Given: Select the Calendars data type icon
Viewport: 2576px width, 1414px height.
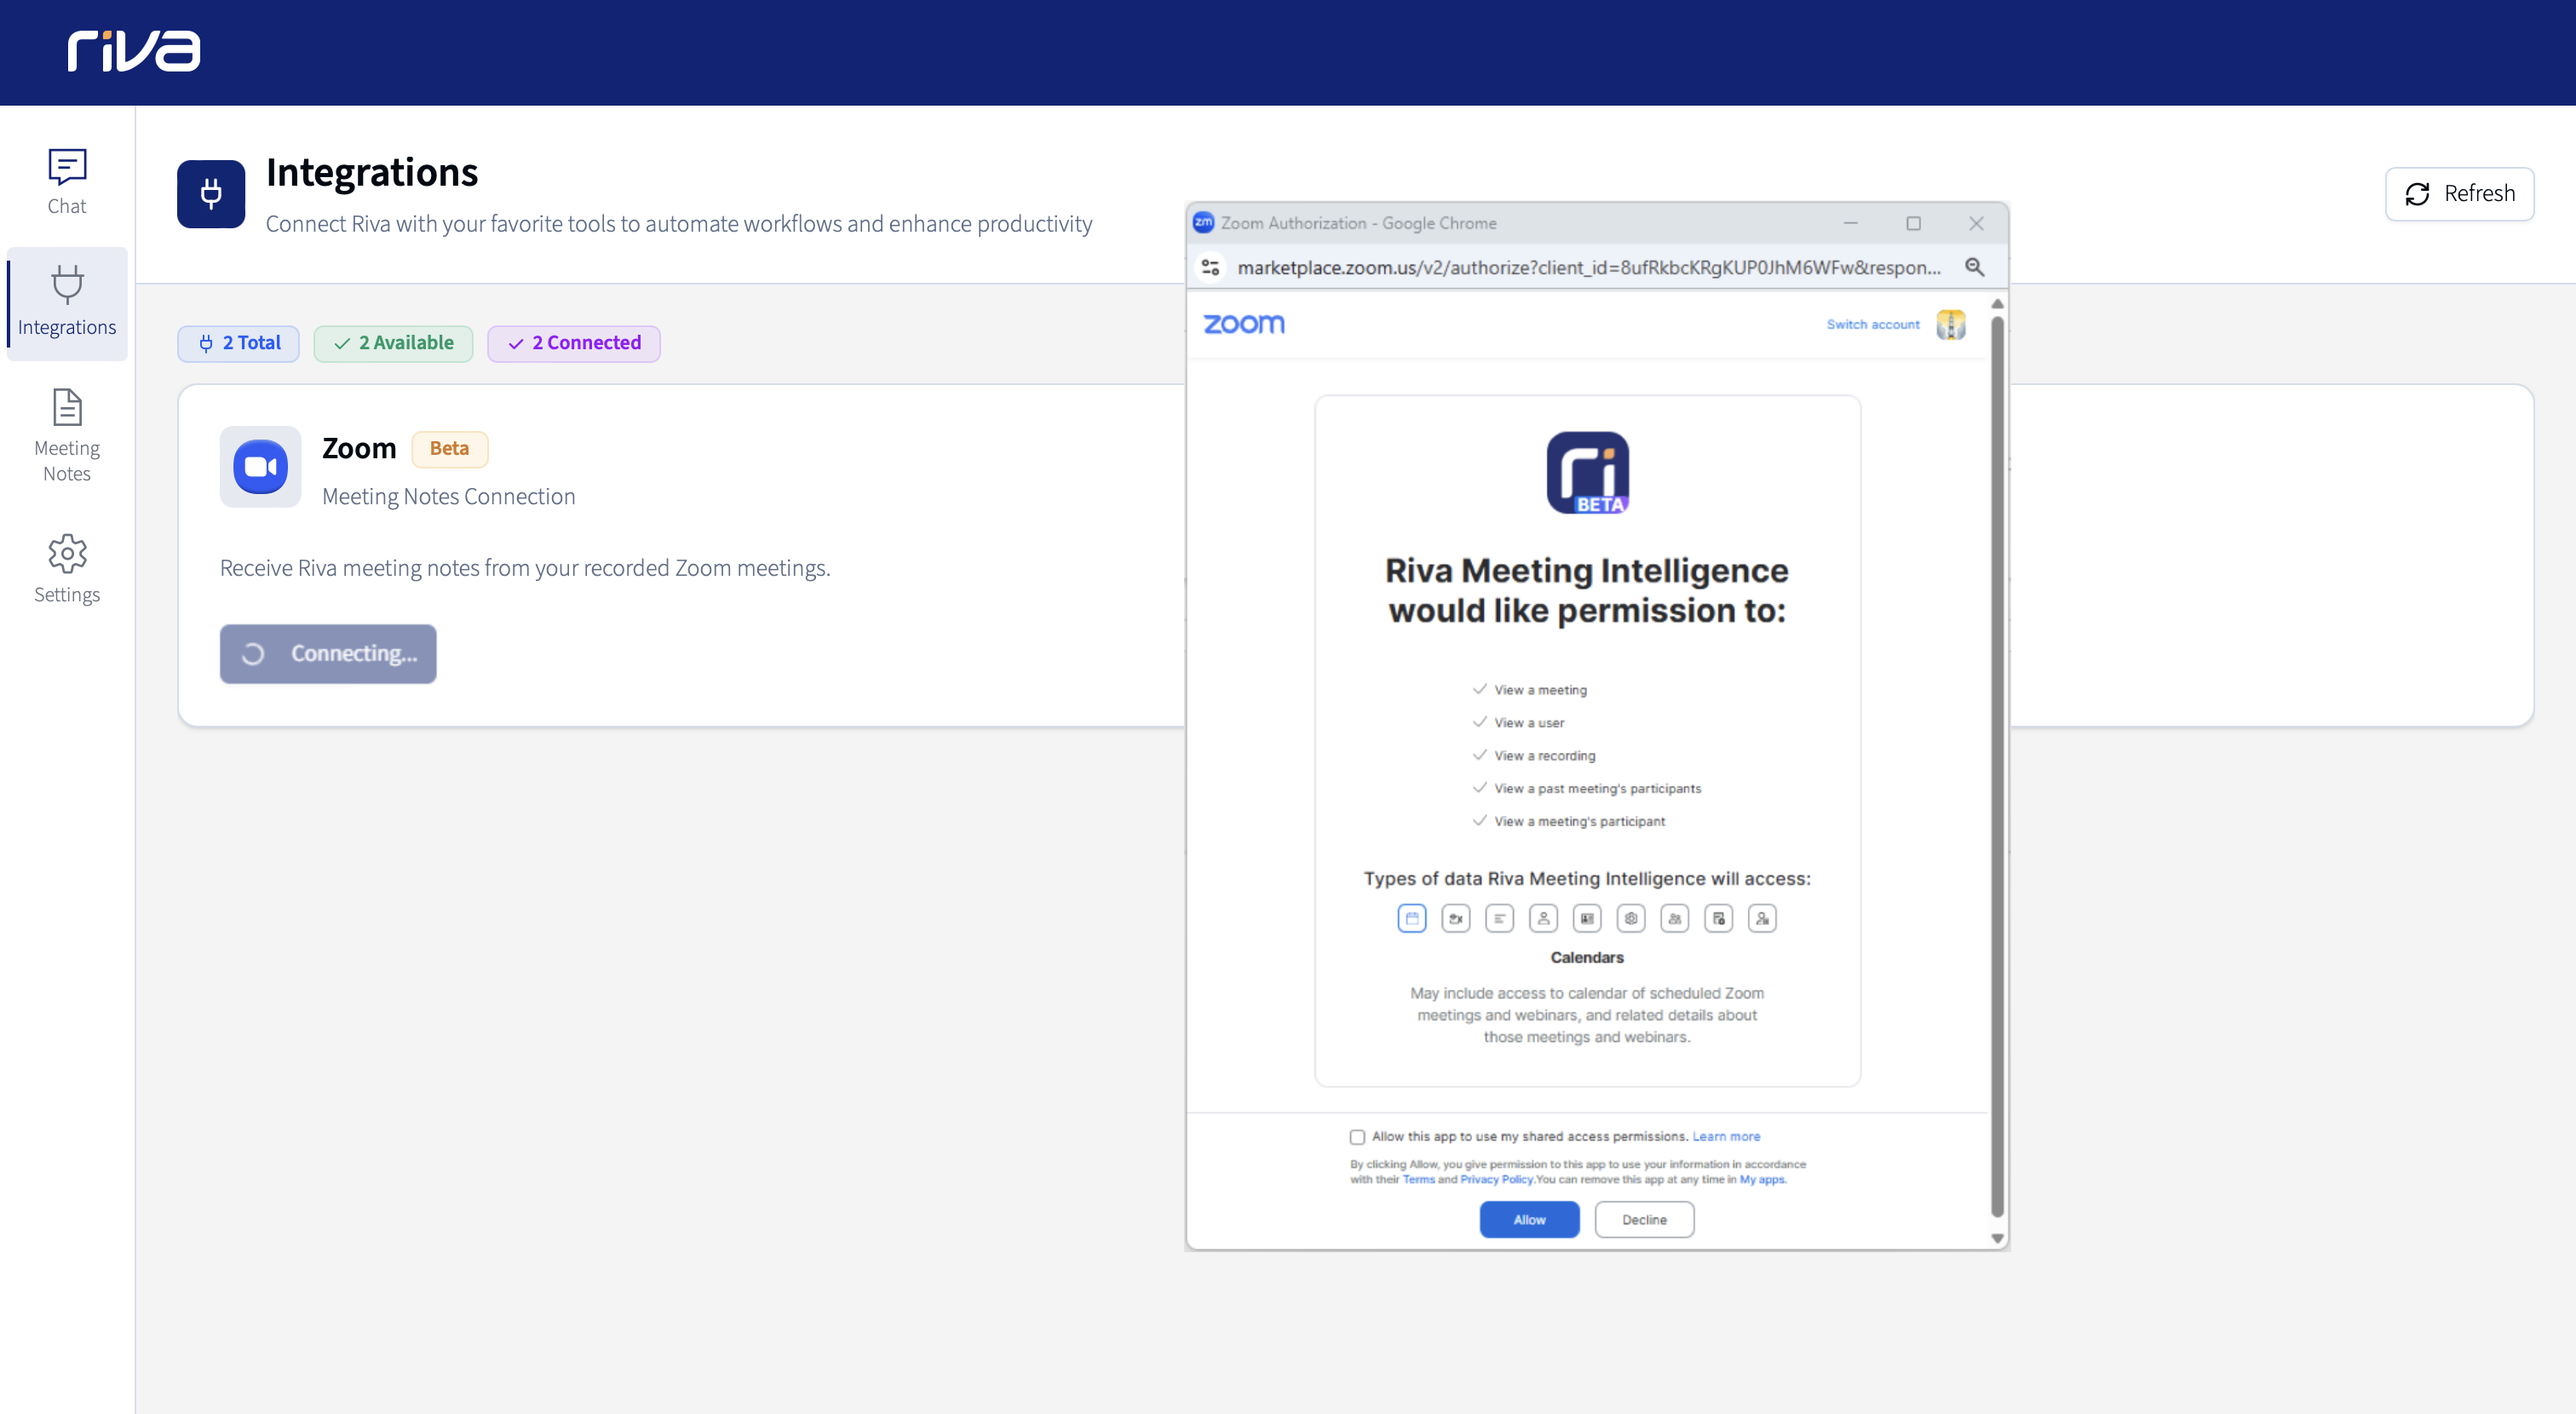Looking at the screenshot, I should (x=1412, y=918).
